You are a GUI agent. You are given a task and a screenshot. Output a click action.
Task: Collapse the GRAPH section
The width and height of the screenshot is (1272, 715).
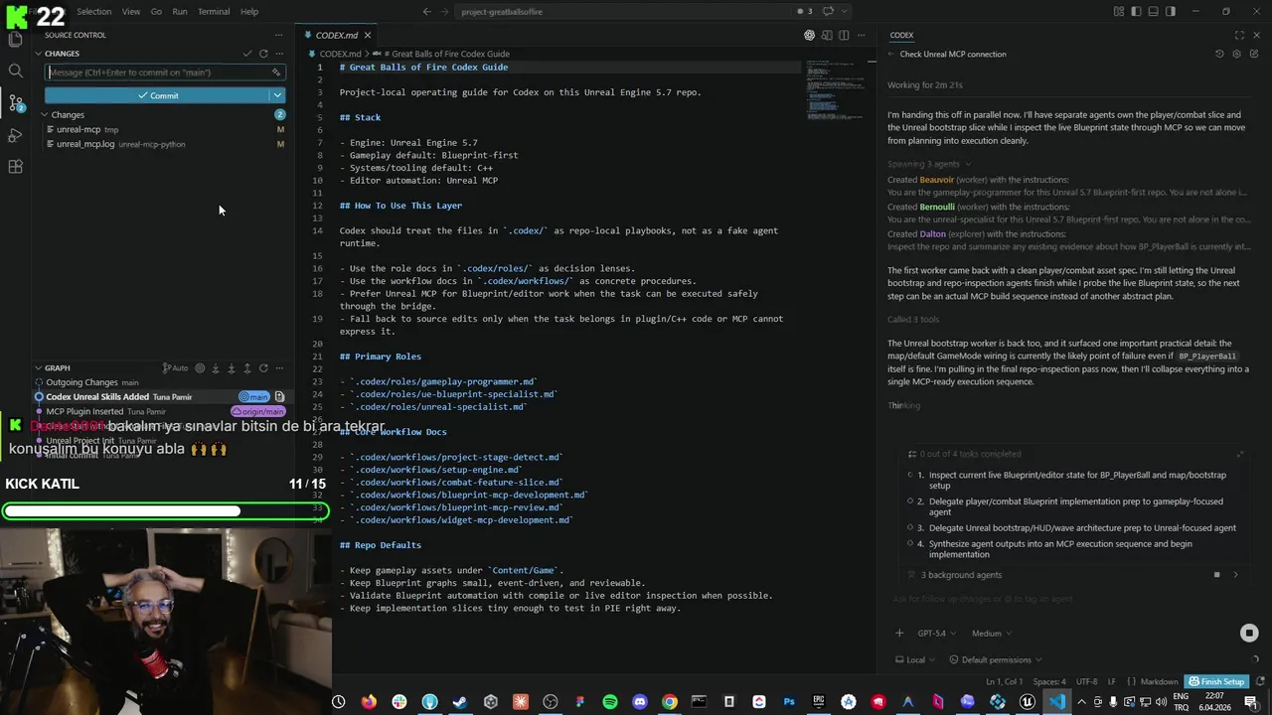point(38,368)
